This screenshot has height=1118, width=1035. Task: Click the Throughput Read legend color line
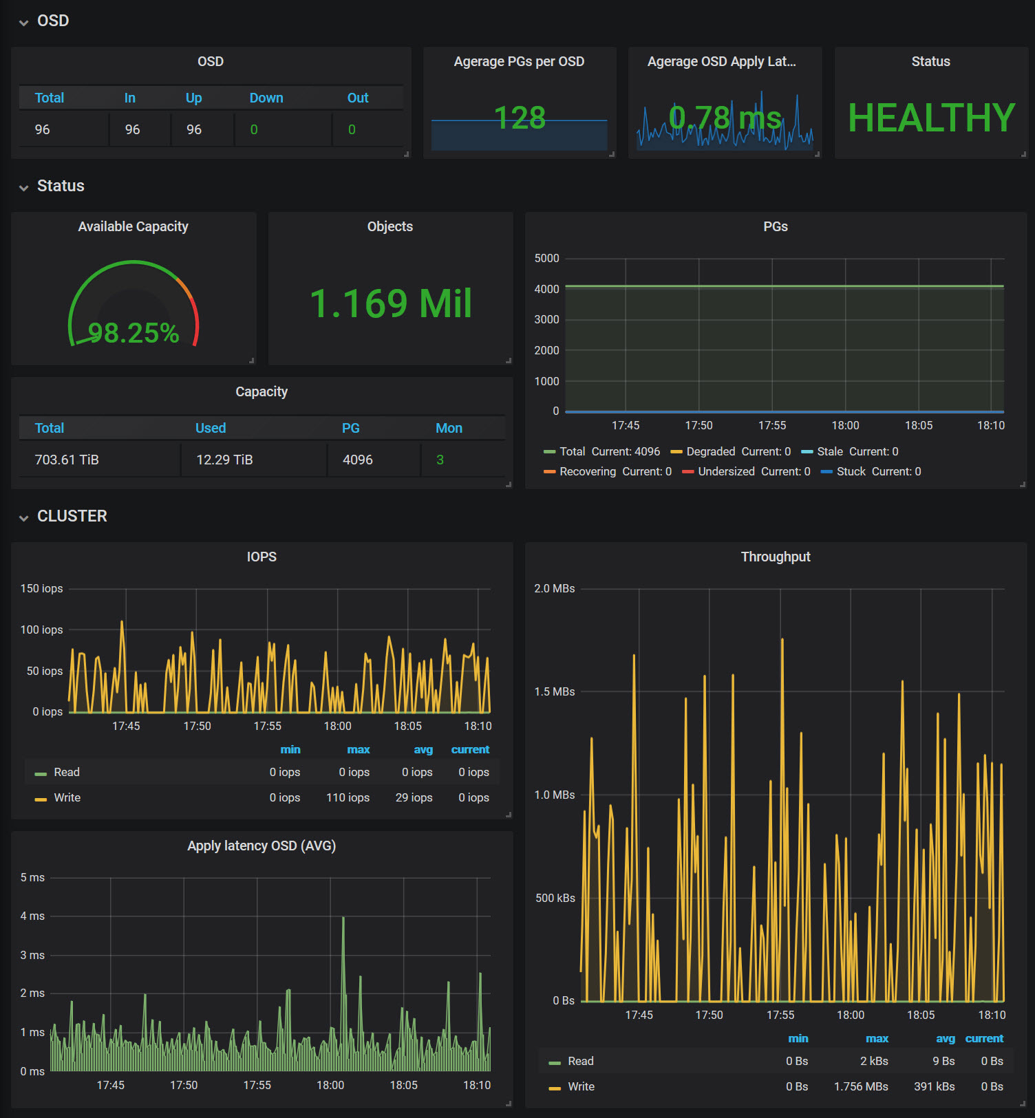point(555,1063)
